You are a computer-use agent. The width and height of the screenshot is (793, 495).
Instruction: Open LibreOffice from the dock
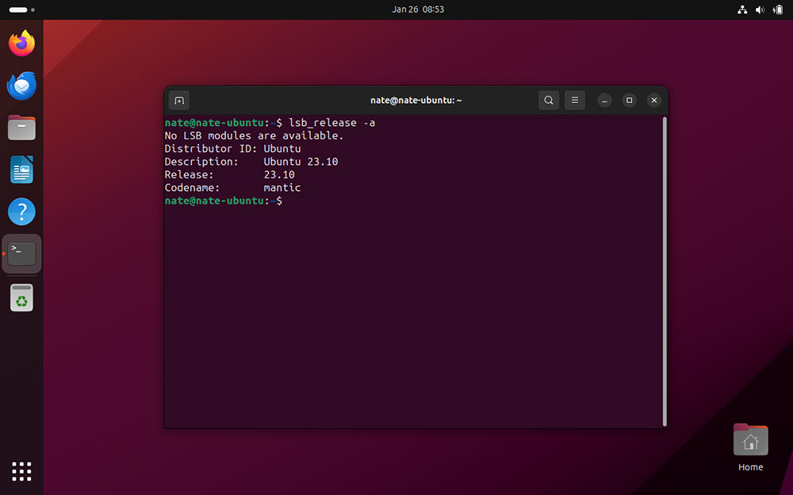point(21,169)
